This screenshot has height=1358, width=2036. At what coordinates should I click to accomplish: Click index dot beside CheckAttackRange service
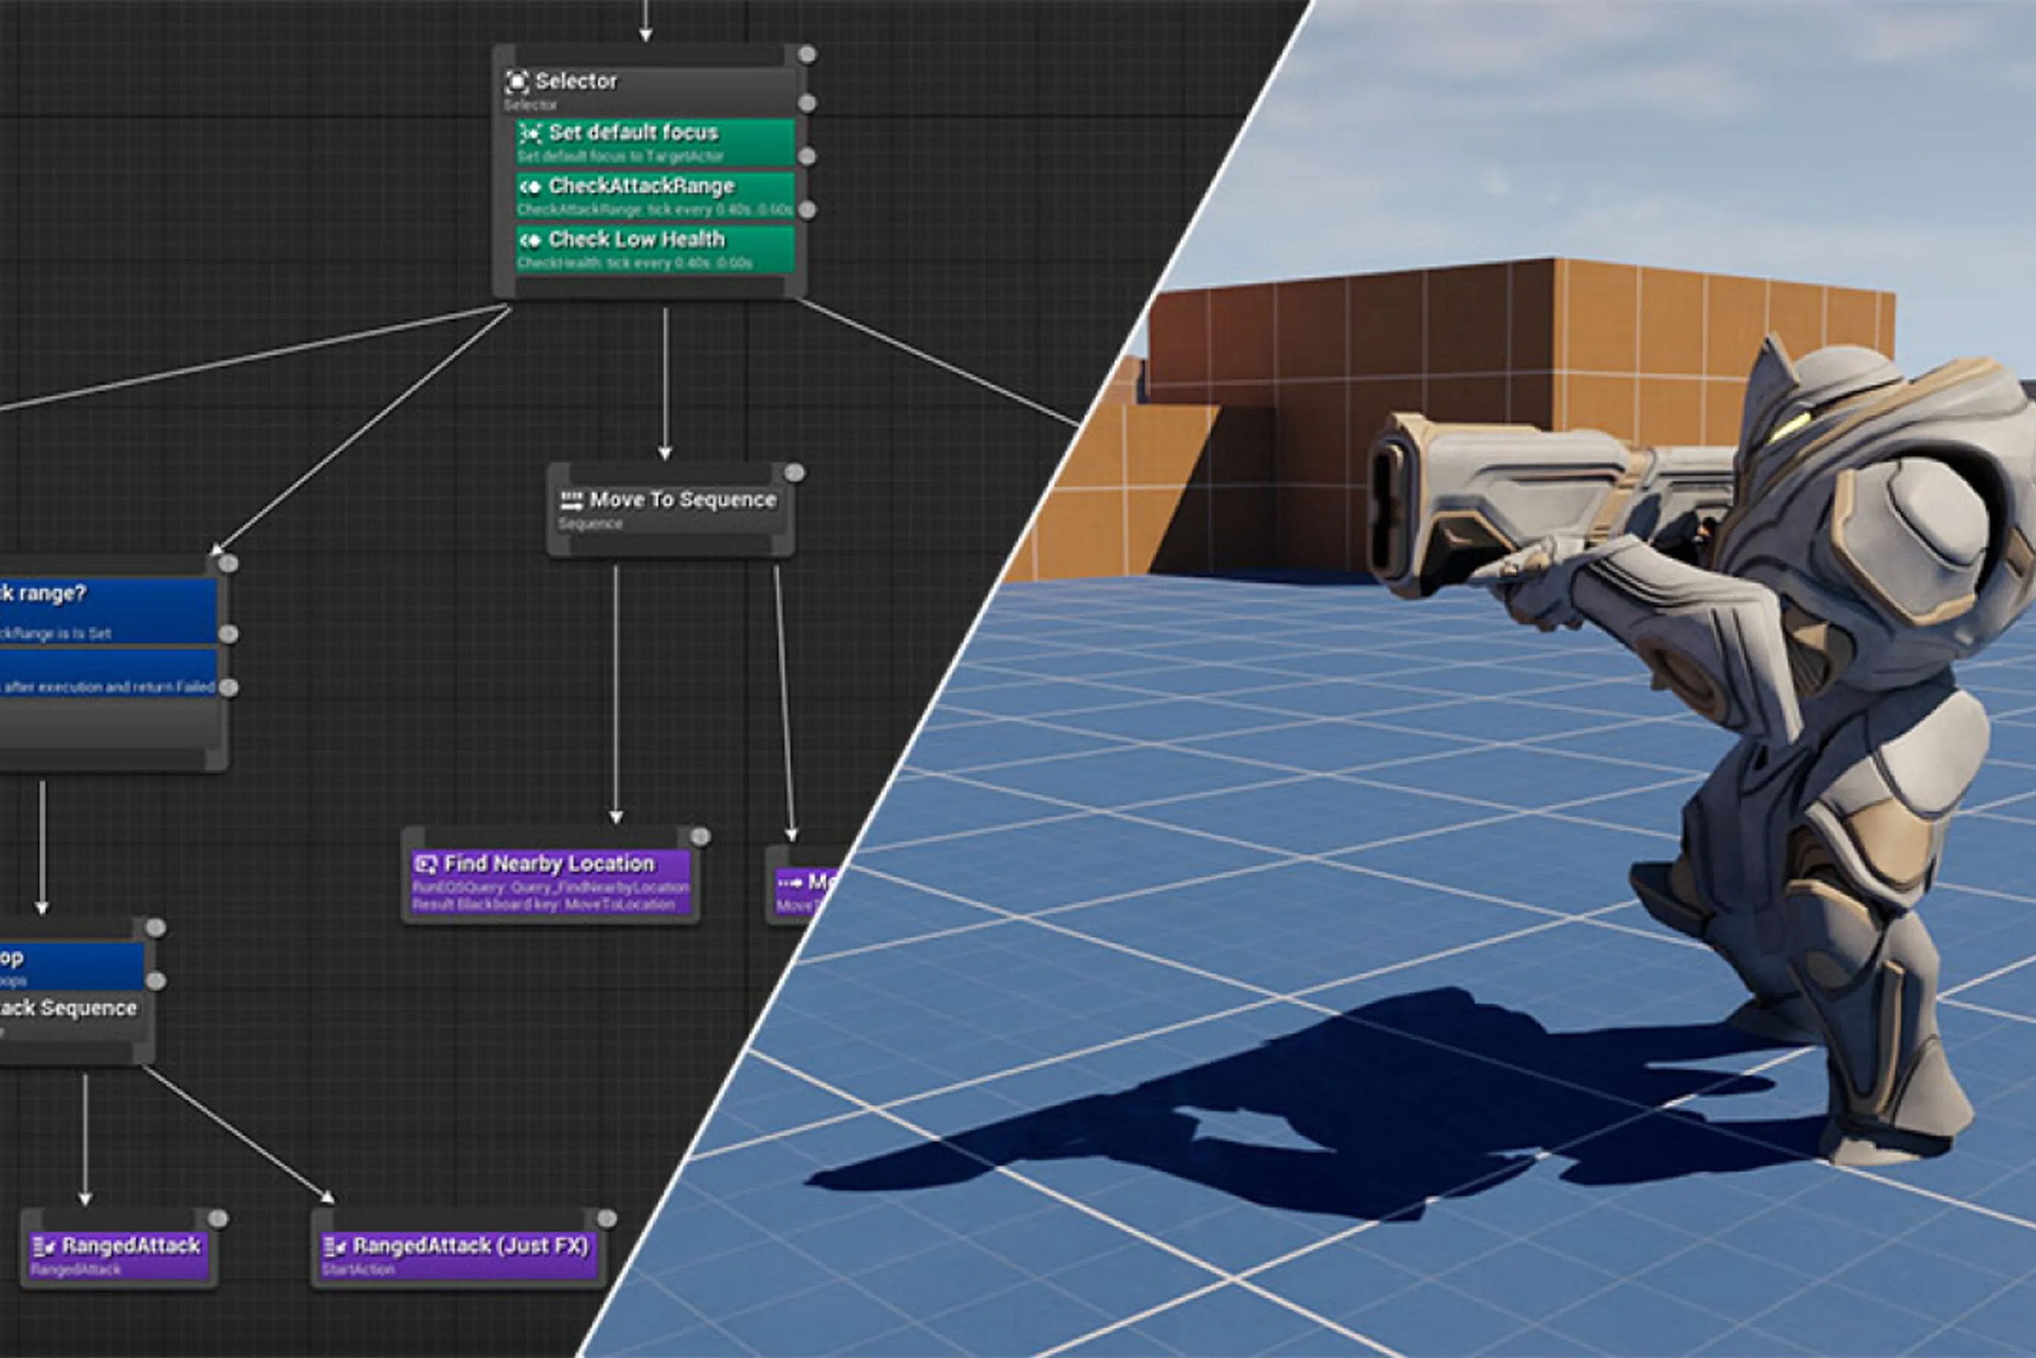click(x=806, y=209)
